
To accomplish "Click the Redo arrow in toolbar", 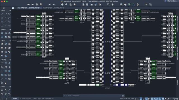I will coord(53,4).
